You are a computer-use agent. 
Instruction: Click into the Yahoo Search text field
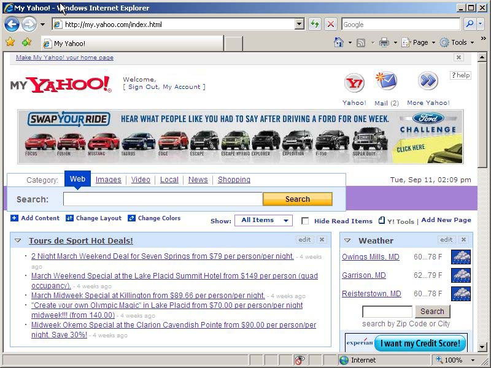pos(163,199)
